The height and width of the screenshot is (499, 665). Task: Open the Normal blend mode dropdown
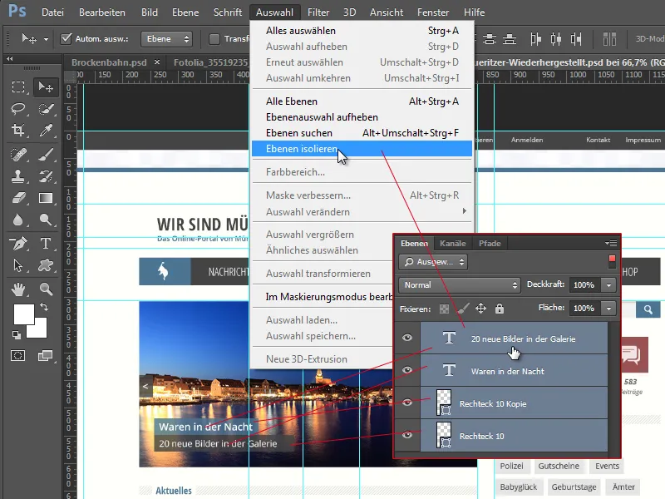pyautogui.click(x=460, y=285)
